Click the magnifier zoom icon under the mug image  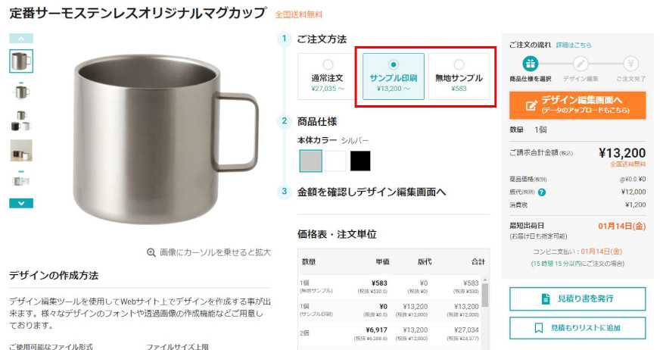pyautogui.click(x=151, y=252)
